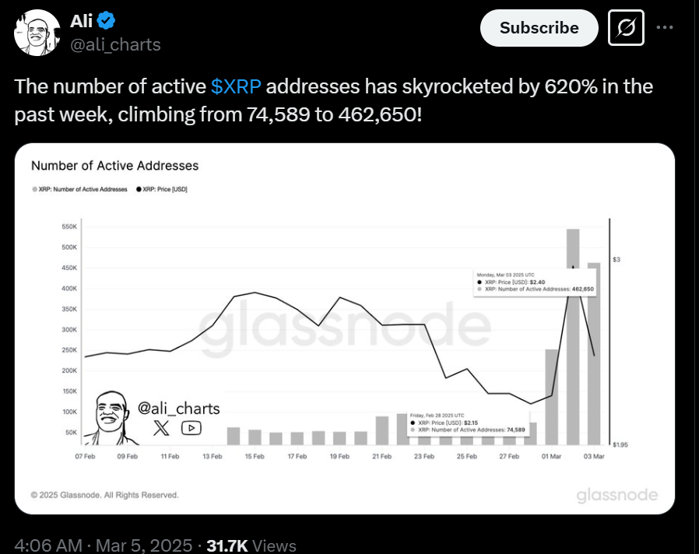Viewport: 699px width, 554px height.
Task: Click the blue verified badge next to Ali
Action: click(106, 20)
